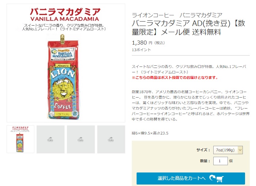Click into the 数量 quantity field
This screenshot has width=256, height=186.
[220, 161]
